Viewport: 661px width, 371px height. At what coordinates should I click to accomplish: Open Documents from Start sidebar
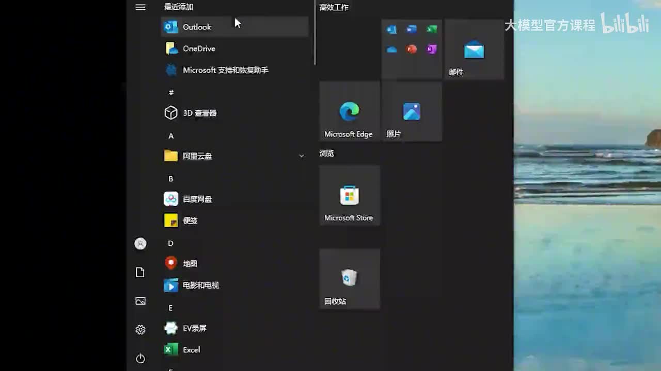[140, 273]
